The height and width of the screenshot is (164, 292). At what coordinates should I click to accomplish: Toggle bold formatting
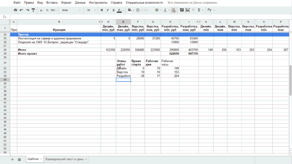[102, 10]
